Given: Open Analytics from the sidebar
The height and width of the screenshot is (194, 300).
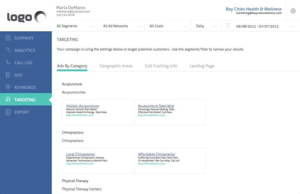Looking at the screenshot, I should [26, 50].
